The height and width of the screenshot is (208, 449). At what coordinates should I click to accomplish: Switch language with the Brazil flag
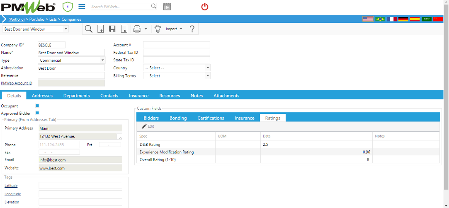click(380, 19)
